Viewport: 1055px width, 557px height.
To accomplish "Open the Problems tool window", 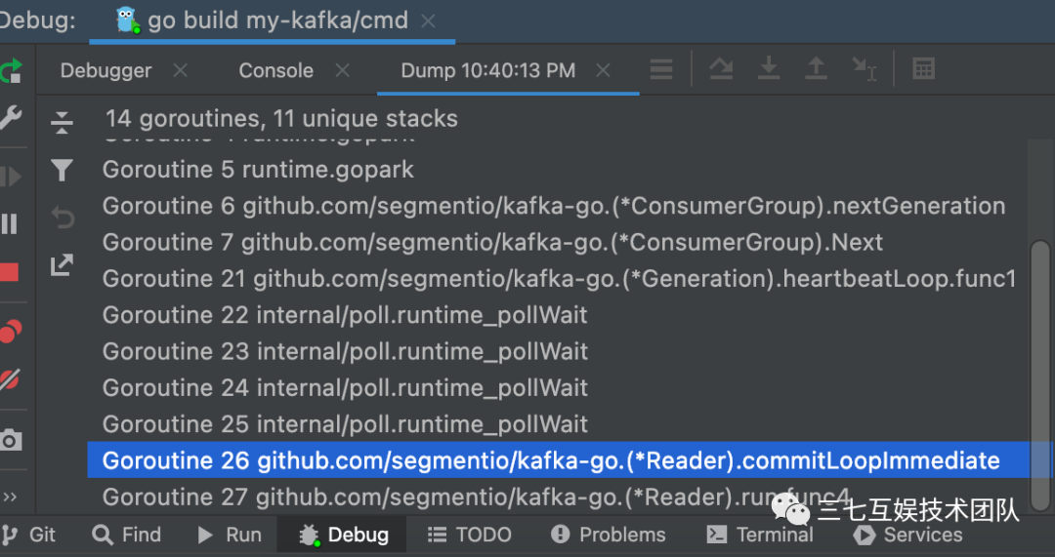I will coord(609,535).
